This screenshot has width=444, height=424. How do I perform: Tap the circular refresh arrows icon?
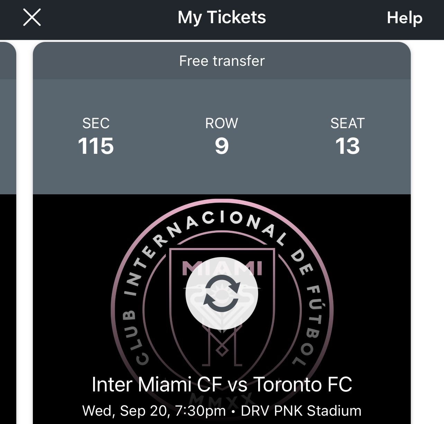[221, 293]
